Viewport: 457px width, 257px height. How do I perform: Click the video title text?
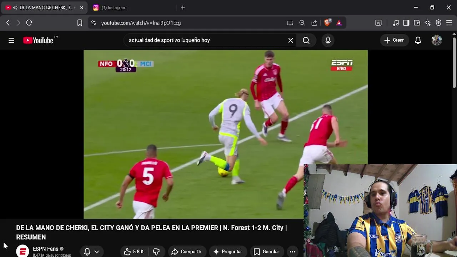point(151,232)
